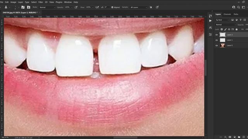Open the Image menu
248x139 pixels.
(x=13, y=2)
